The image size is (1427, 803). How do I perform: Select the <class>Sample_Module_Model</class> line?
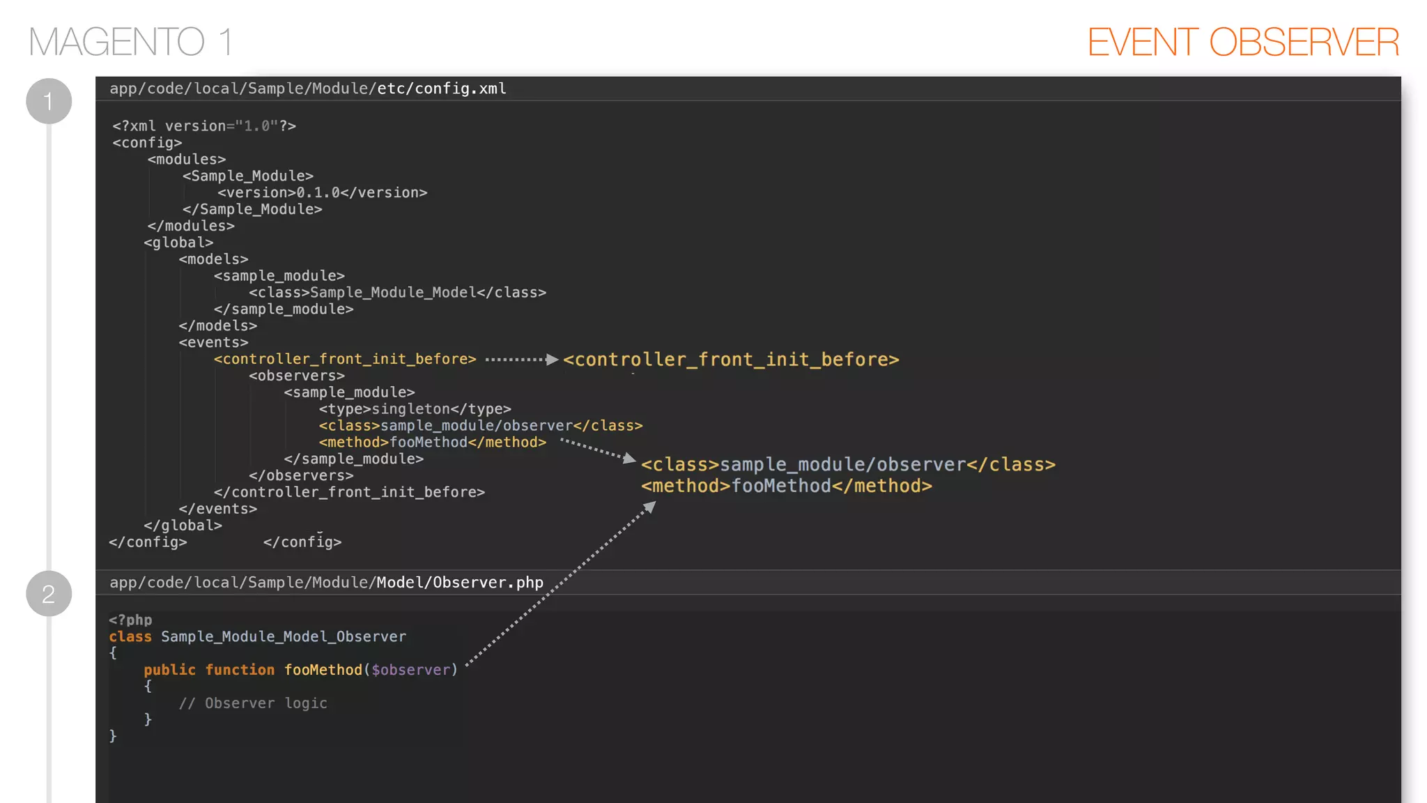point(397,293)
